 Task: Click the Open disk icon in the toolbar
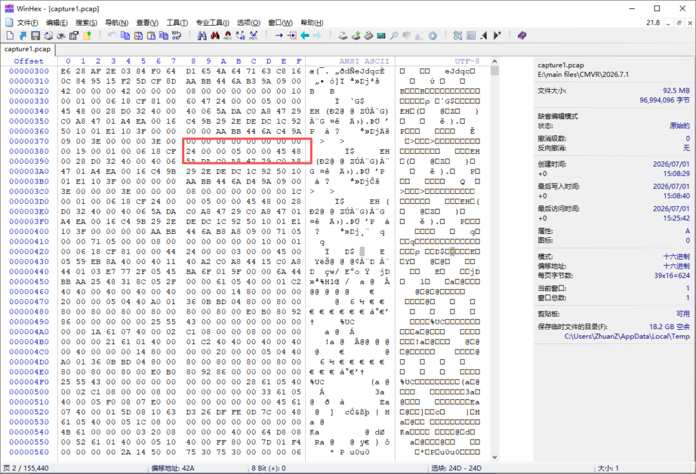(x=343, y=35)
